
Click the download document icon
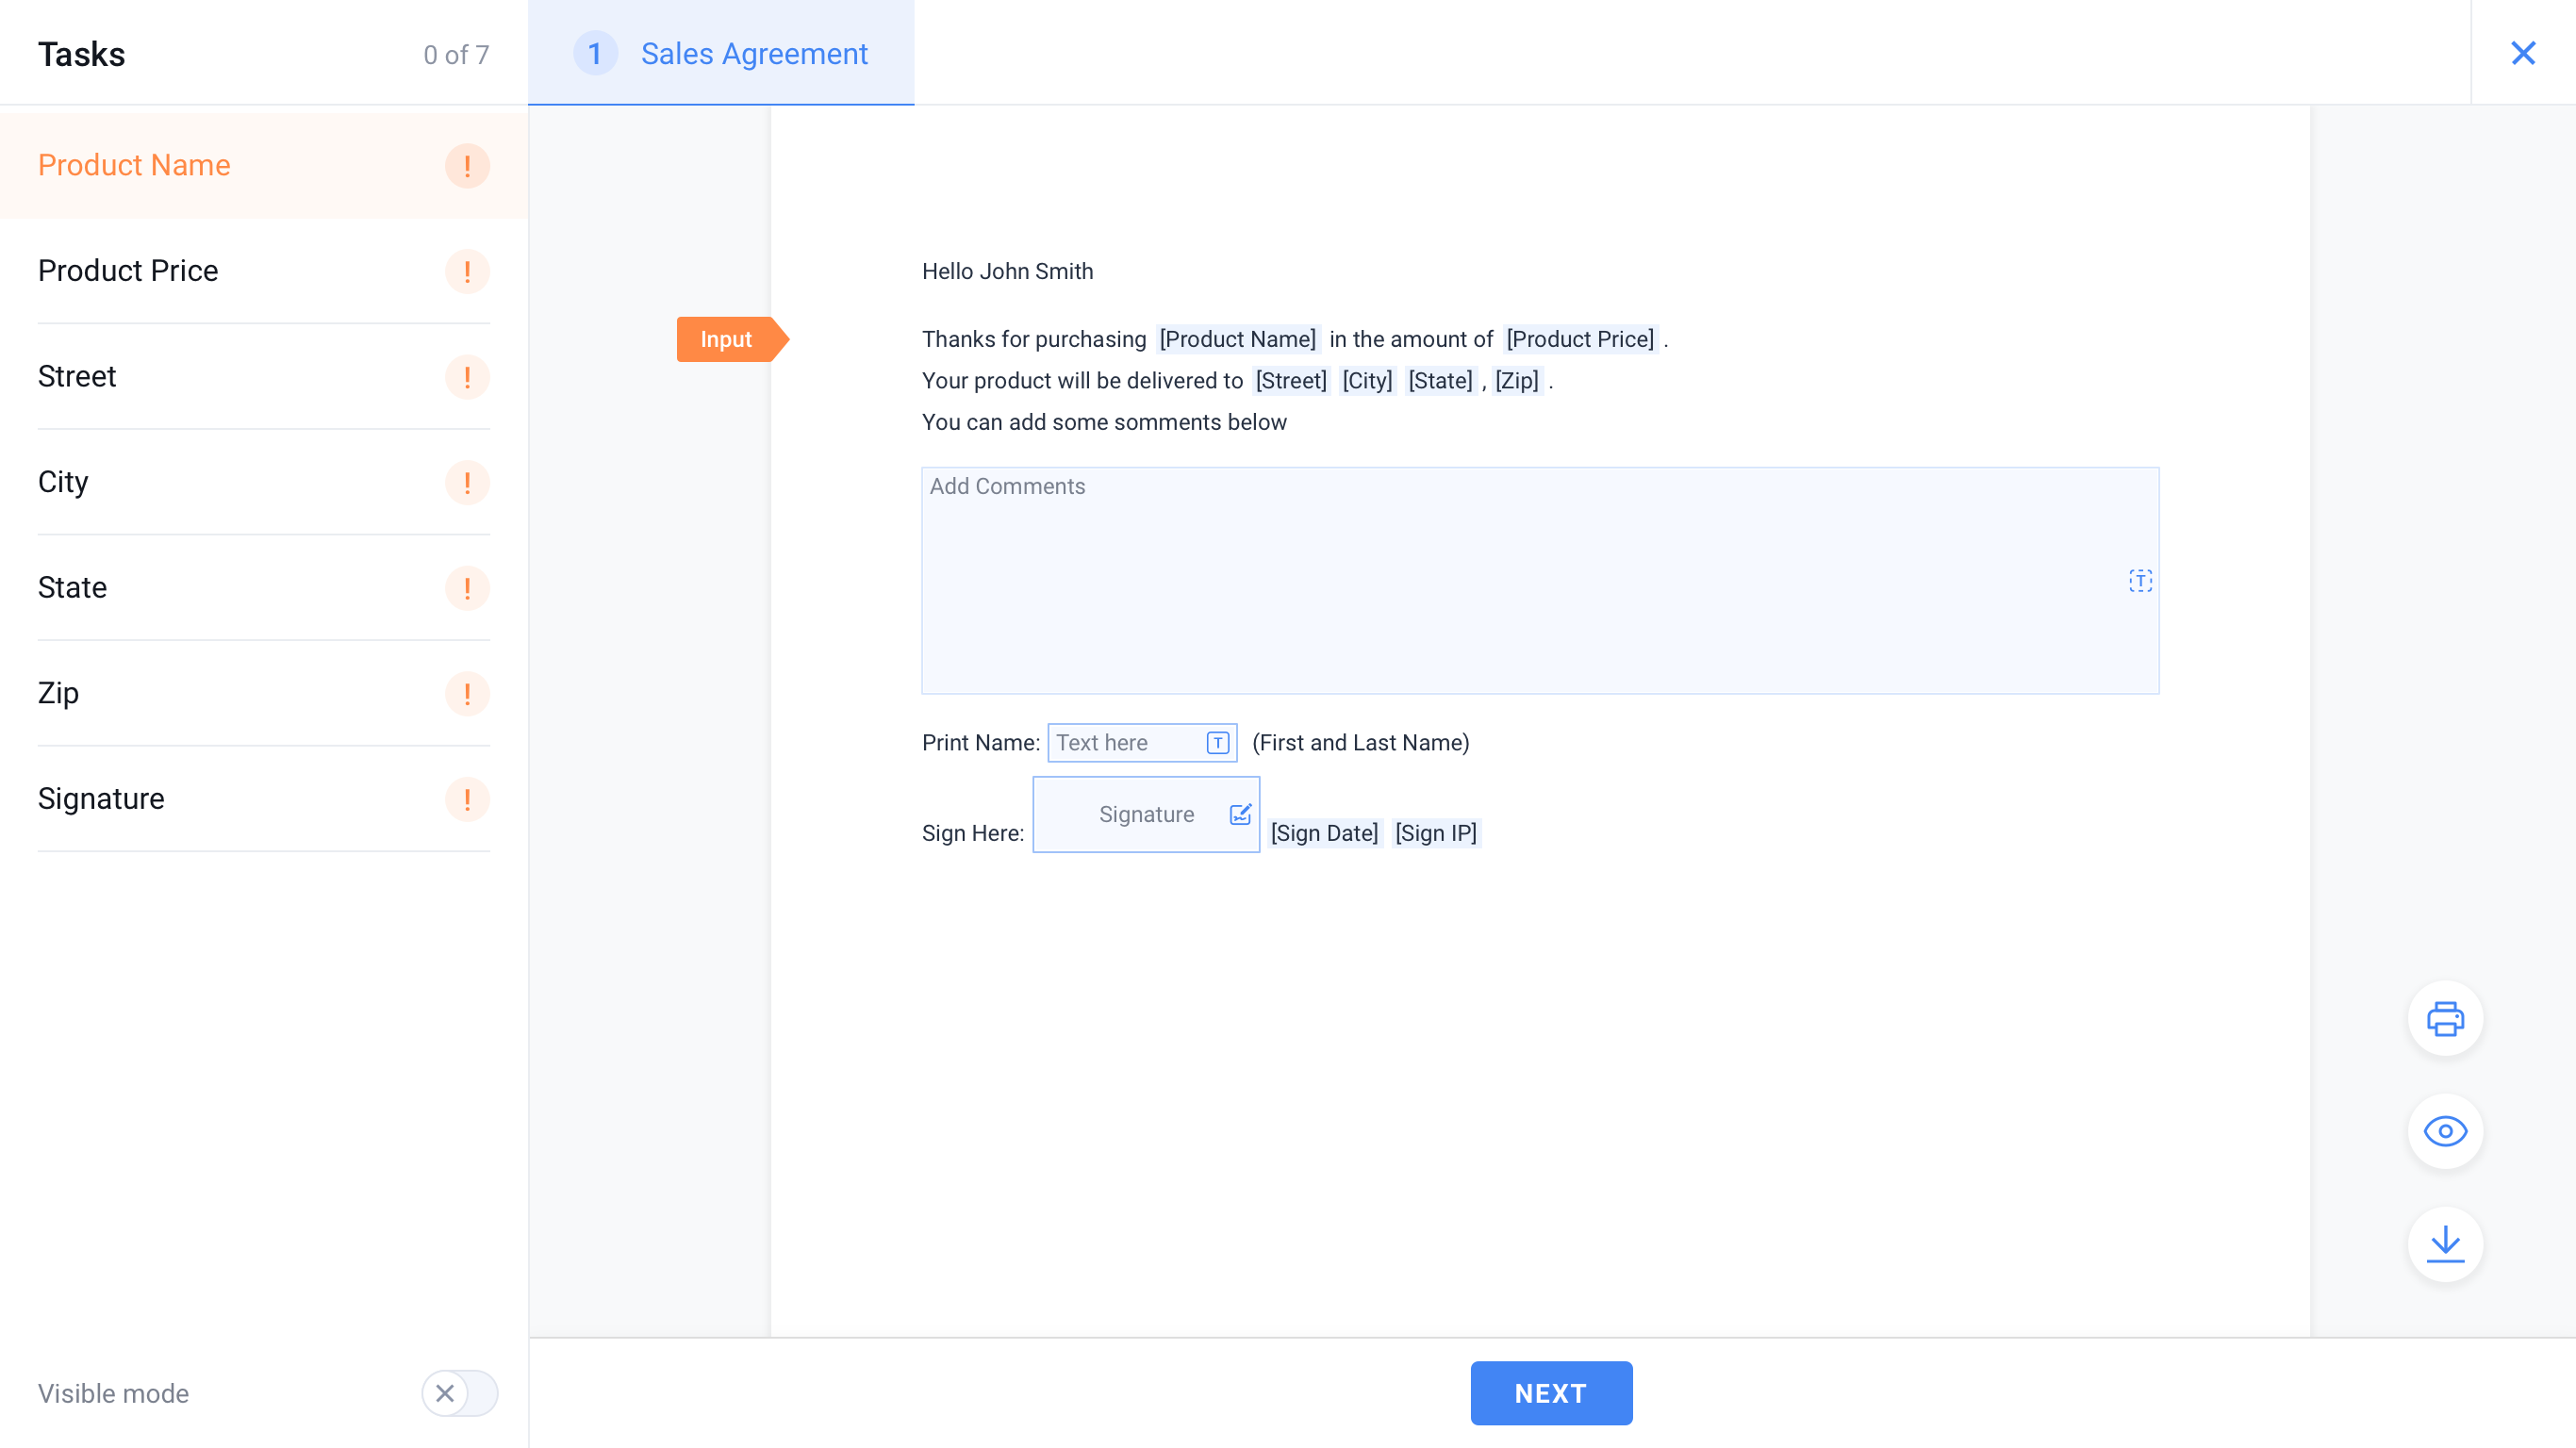(2445, 1244)
